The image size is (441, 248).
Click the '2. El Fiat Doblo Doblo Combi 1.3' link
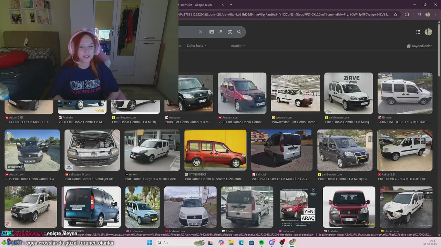[31, 179]
